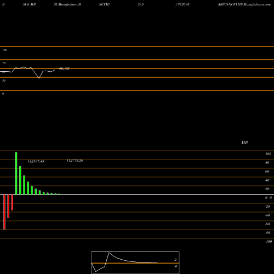Select the MunafaSutra.com watermark text in header

pos(257,4)
